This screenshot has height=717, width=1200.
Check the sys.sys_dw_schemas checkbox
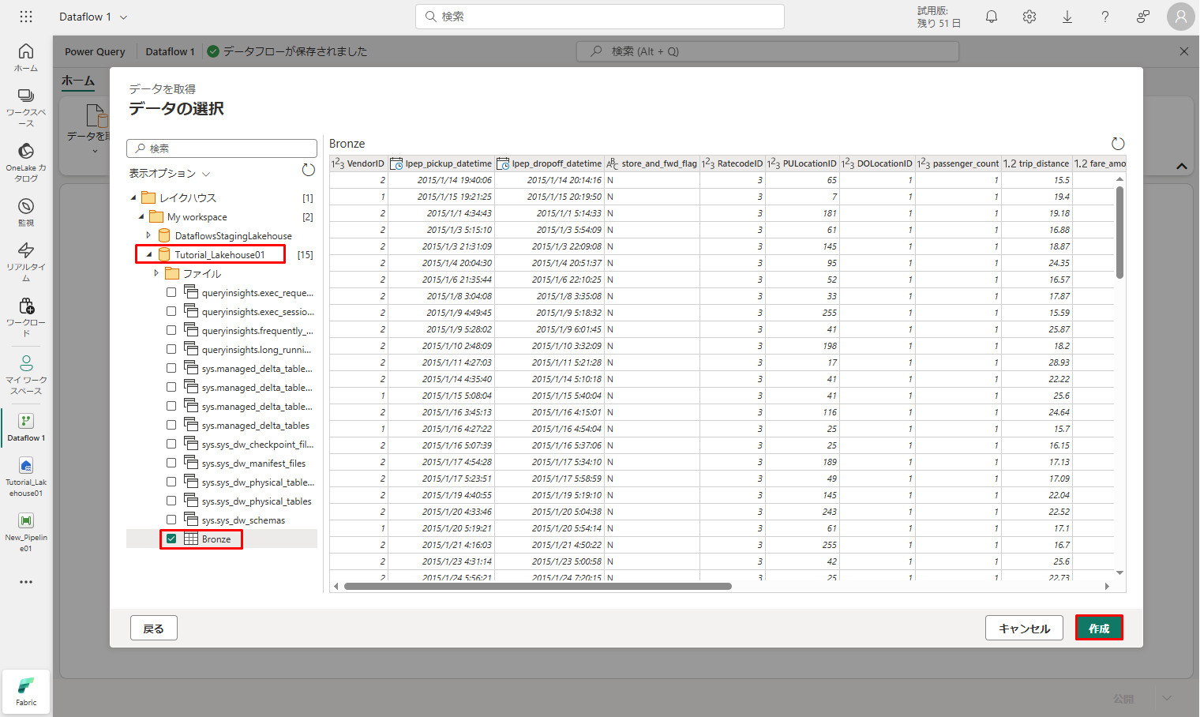[x=171, y=520]
